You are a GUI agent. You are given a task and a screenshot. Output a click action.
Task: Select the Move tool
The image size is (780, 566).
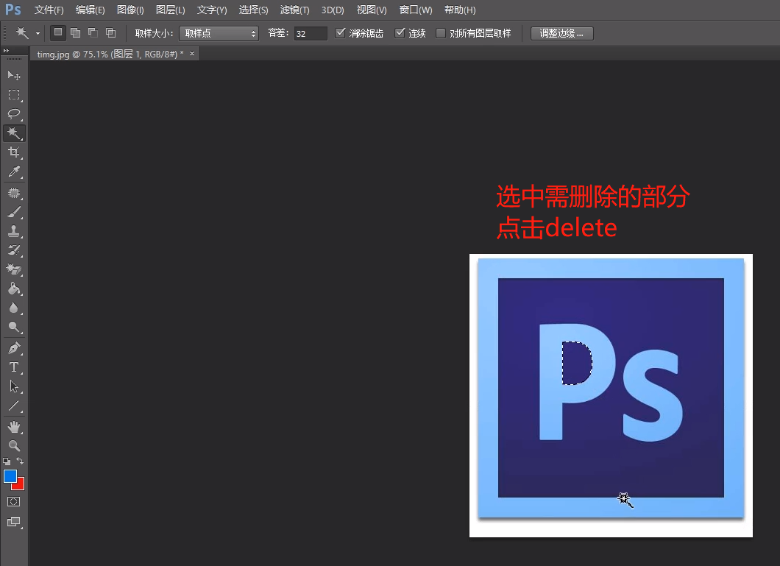[x=14, y=75]
